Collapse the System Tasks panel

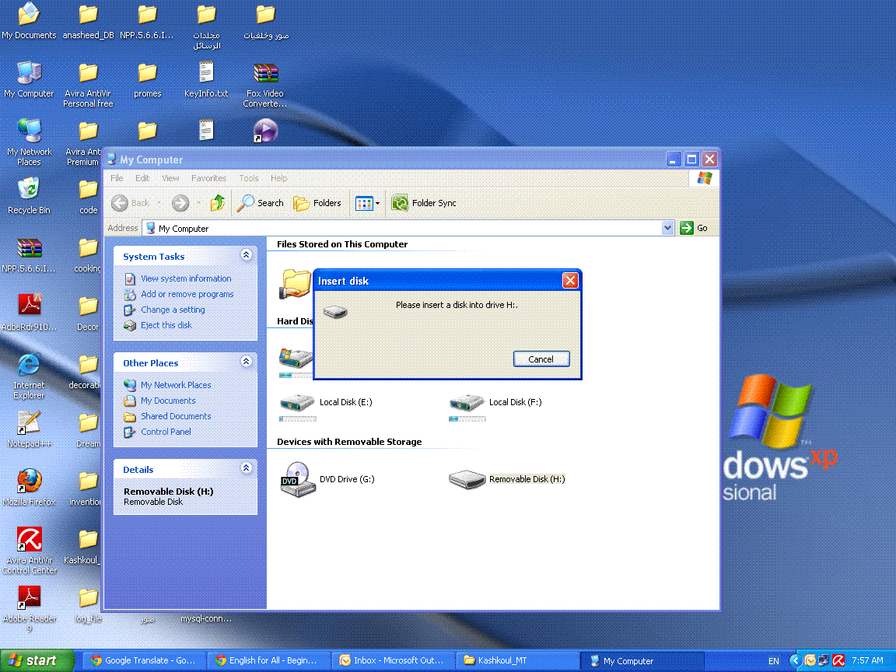(x=247, y=255)
